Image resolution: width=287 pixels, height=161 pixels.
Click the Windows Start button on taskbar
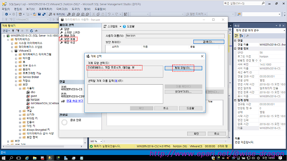point(4,158)
